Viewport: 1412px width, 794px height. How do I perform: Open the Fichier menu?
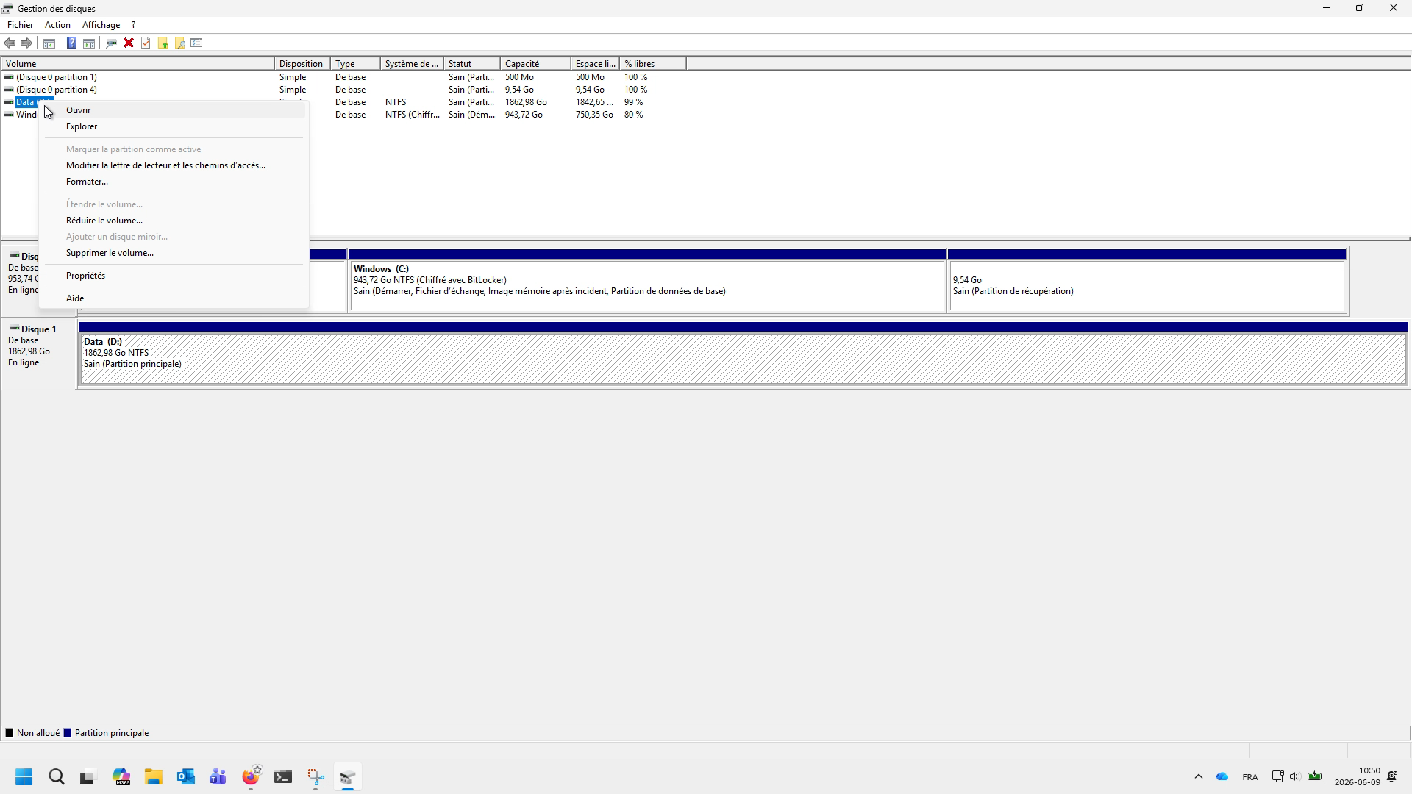(x=21, y=25)
